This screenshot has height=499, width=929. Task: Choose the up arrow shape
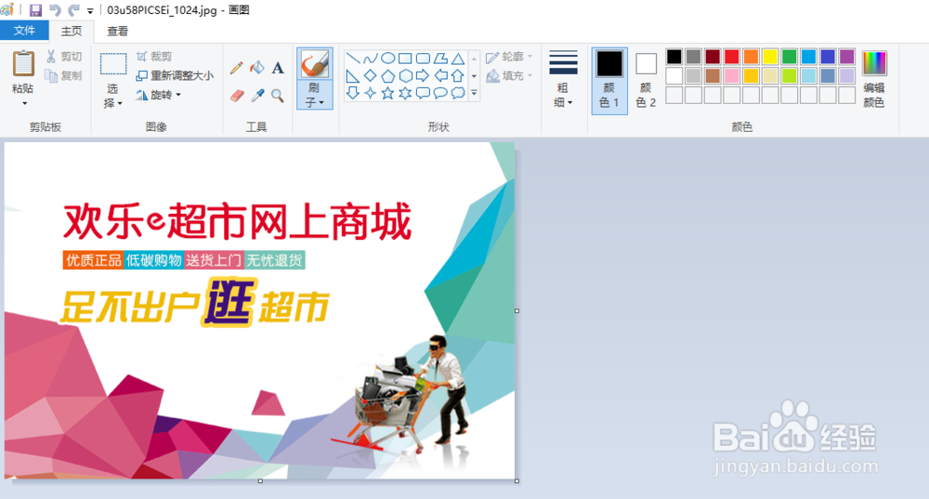[x=458, y=76]
